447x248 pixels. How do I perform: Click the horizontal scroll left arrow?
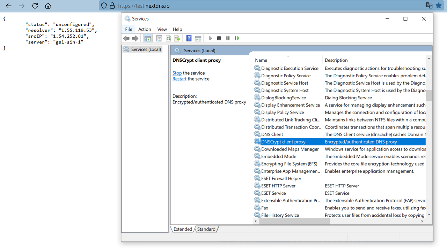pyautogui.click(x=257, y=221)
